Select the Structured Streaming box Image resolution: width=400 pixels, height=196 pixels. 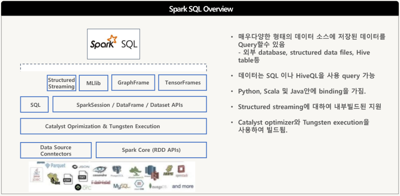pos(62,83)
